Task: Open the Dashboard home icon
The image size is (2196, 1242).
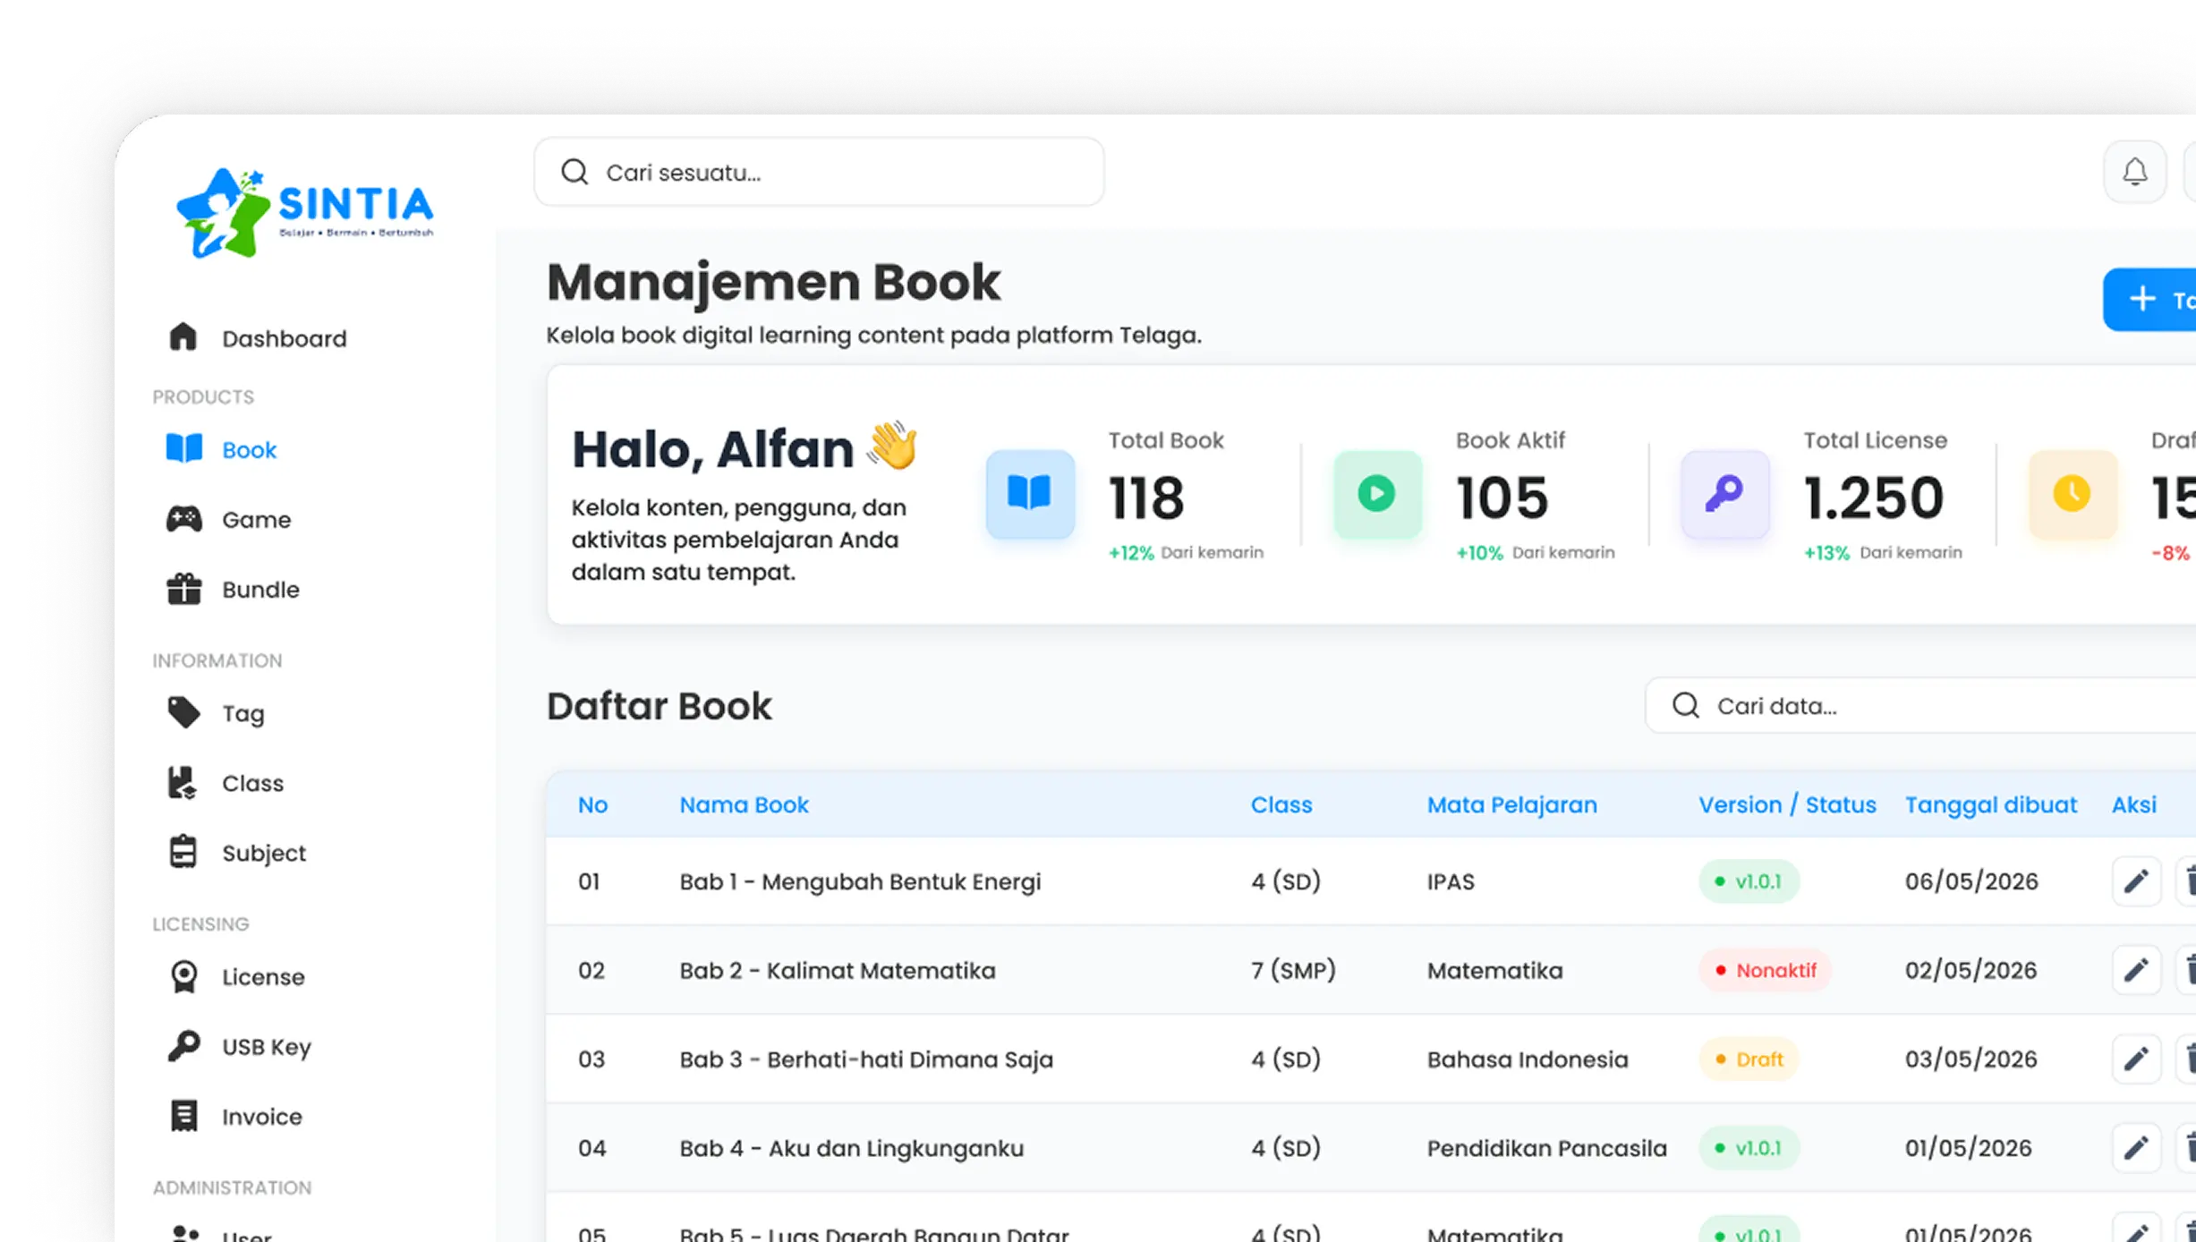Action: coord(183,337)
